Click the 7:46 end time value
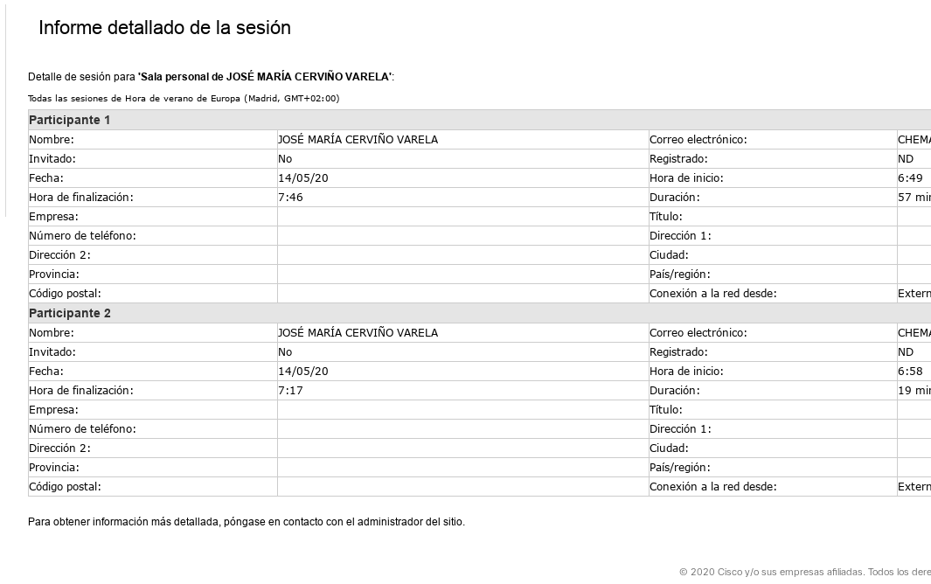This screenshot has width=931, height=584. [x=290, y=198]
